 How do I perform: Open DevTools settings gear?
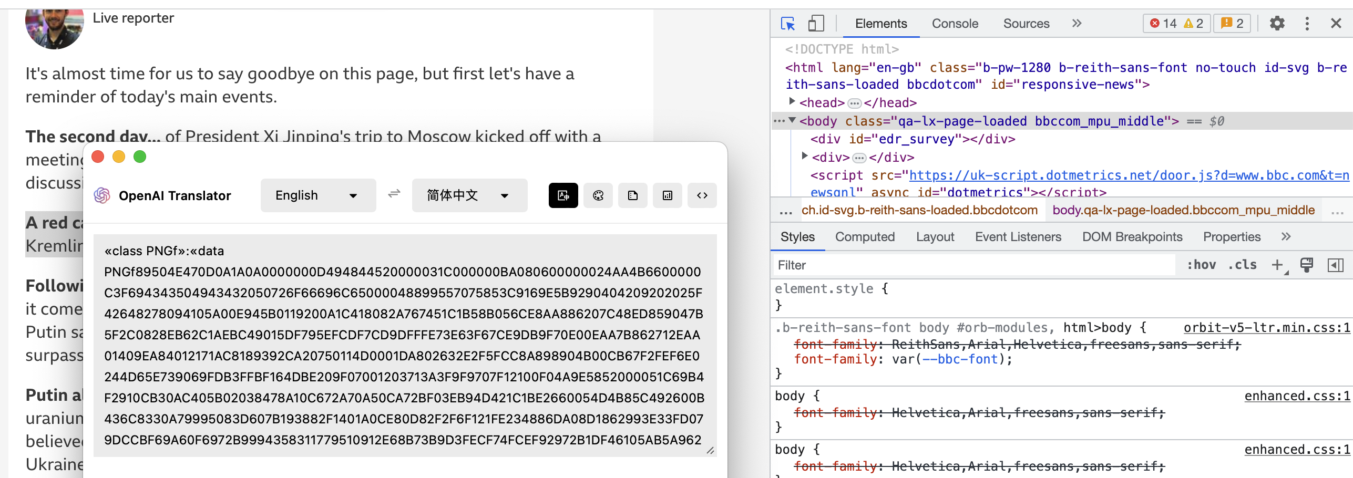pos(1277,24)
